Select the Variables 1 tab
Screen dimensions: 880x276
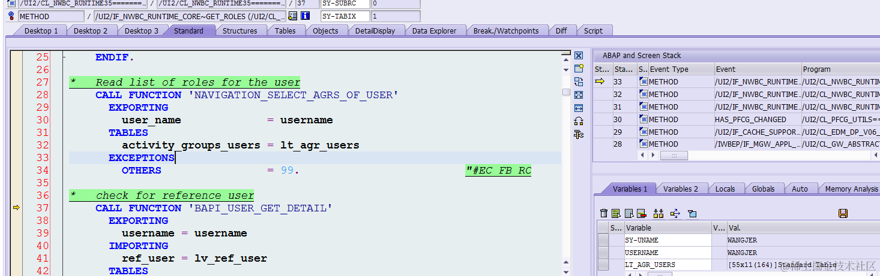click(630, 189)
